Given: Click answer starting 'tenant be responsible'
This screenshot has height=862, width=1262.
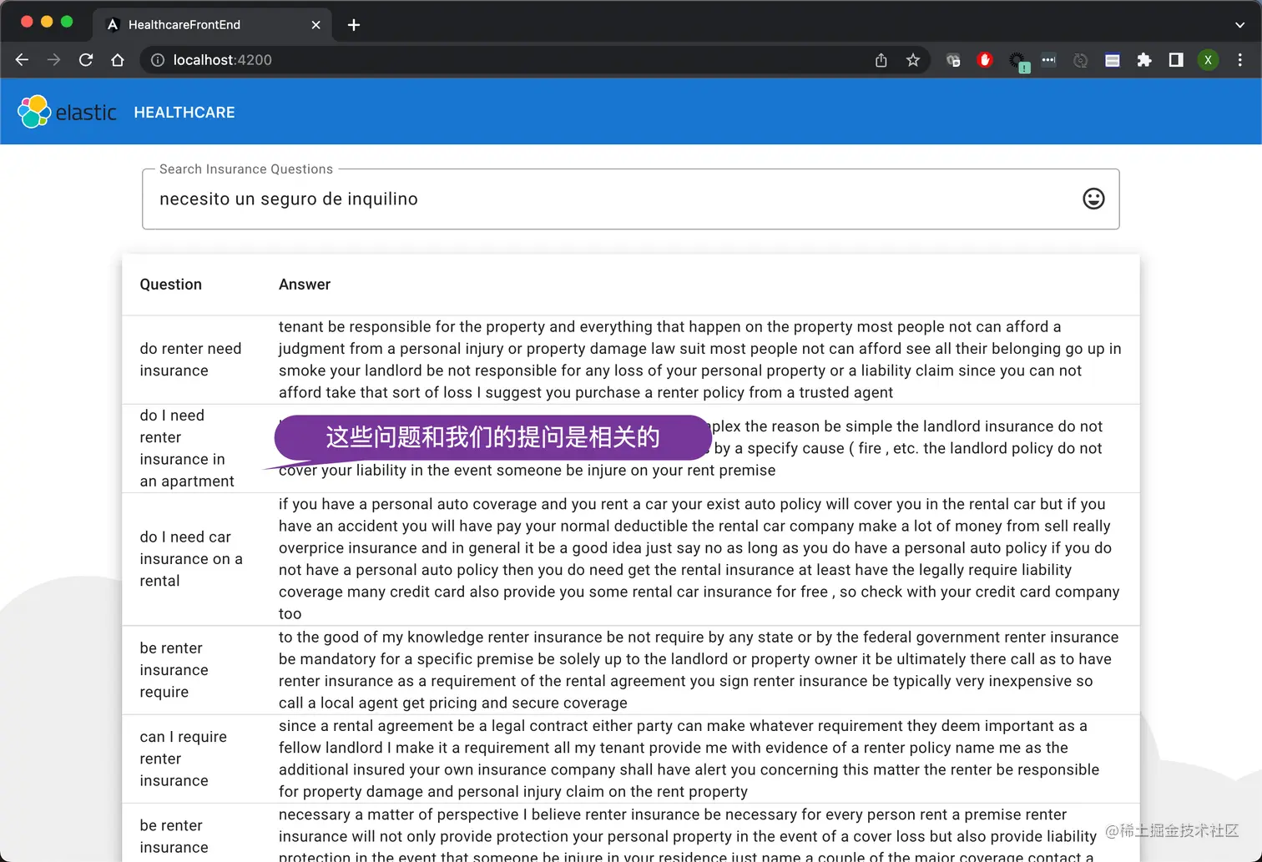Looking at the screenshot, I should tap(700, 360).
